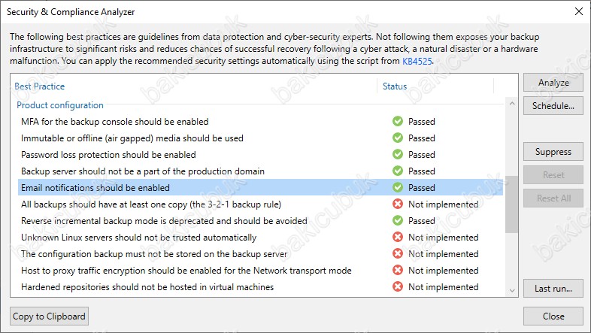Open the KB4525 link
This screenshot has width=591, height=333.
(417, 61)
